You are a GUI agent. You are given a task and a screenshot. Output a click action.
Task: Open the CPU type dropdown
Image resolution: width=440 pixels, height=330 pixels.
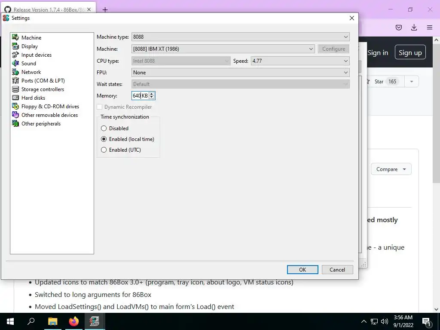coord(181,61)
